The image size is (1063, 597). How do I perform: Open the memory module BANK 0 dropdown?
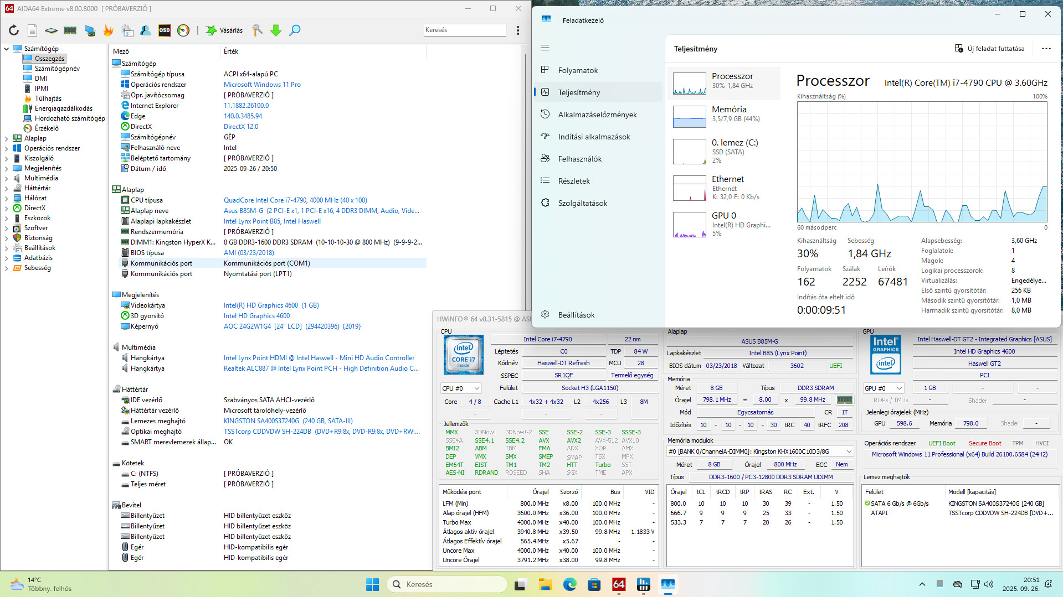click(759, 451)
